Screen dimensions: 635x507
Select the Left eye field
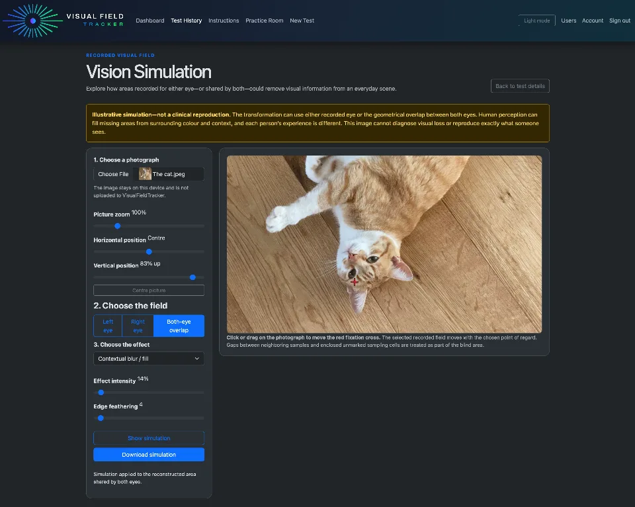(x=108, y=326)
